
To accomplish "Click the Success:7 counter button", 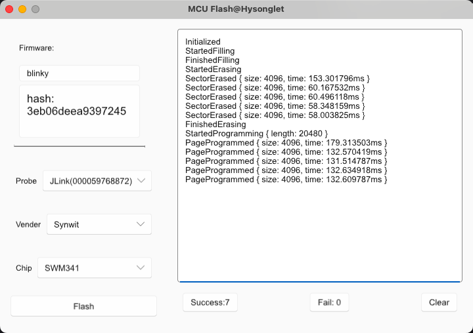I will pos(210,302).
